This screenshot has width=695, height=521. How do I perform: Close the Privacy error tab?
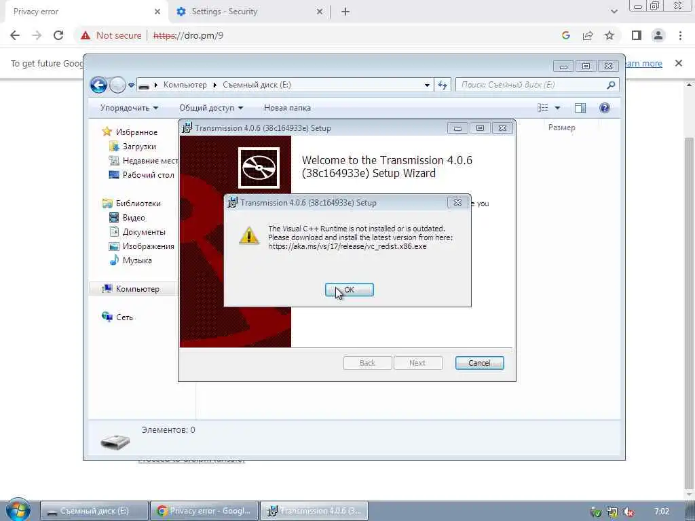coord(157,12)
